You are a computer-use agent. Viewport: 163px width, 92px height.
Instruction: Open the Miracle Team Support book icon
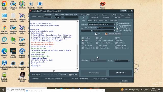click(22, 77)
